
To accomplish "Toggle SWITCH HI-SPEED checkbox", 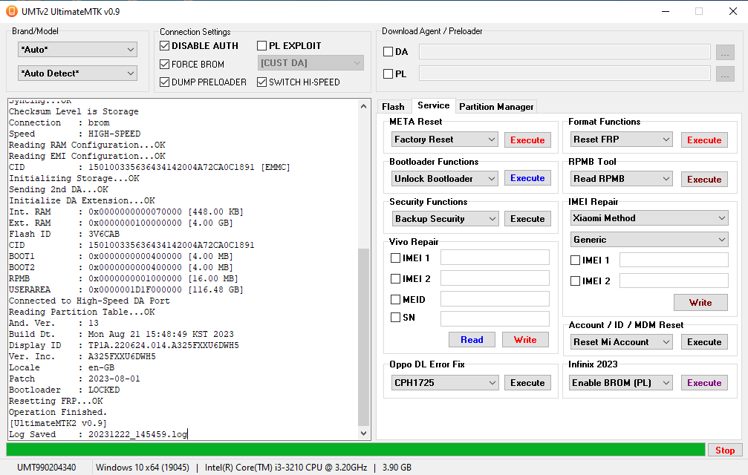I will (x=261, y=82).
